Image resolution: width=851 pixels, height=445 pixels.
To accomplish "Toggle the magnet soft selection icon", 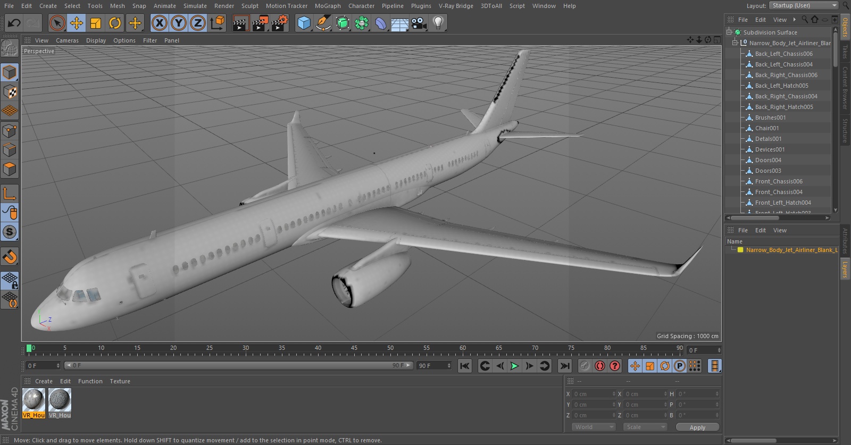I will pyautogui.click(x=10, y=257).
